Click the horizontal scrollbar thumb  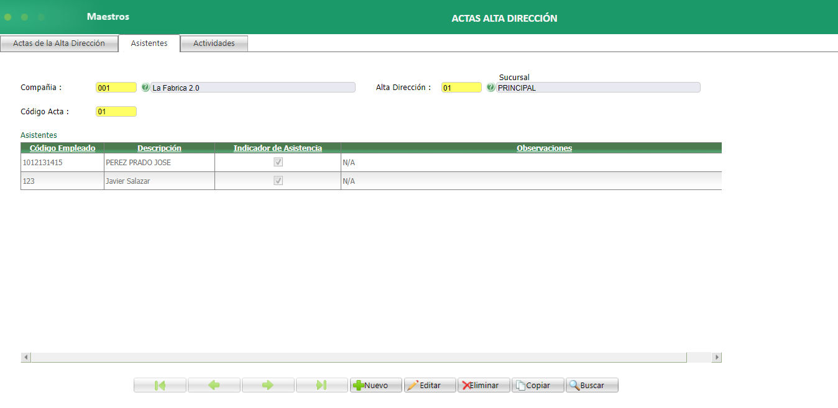coord(359,358)
